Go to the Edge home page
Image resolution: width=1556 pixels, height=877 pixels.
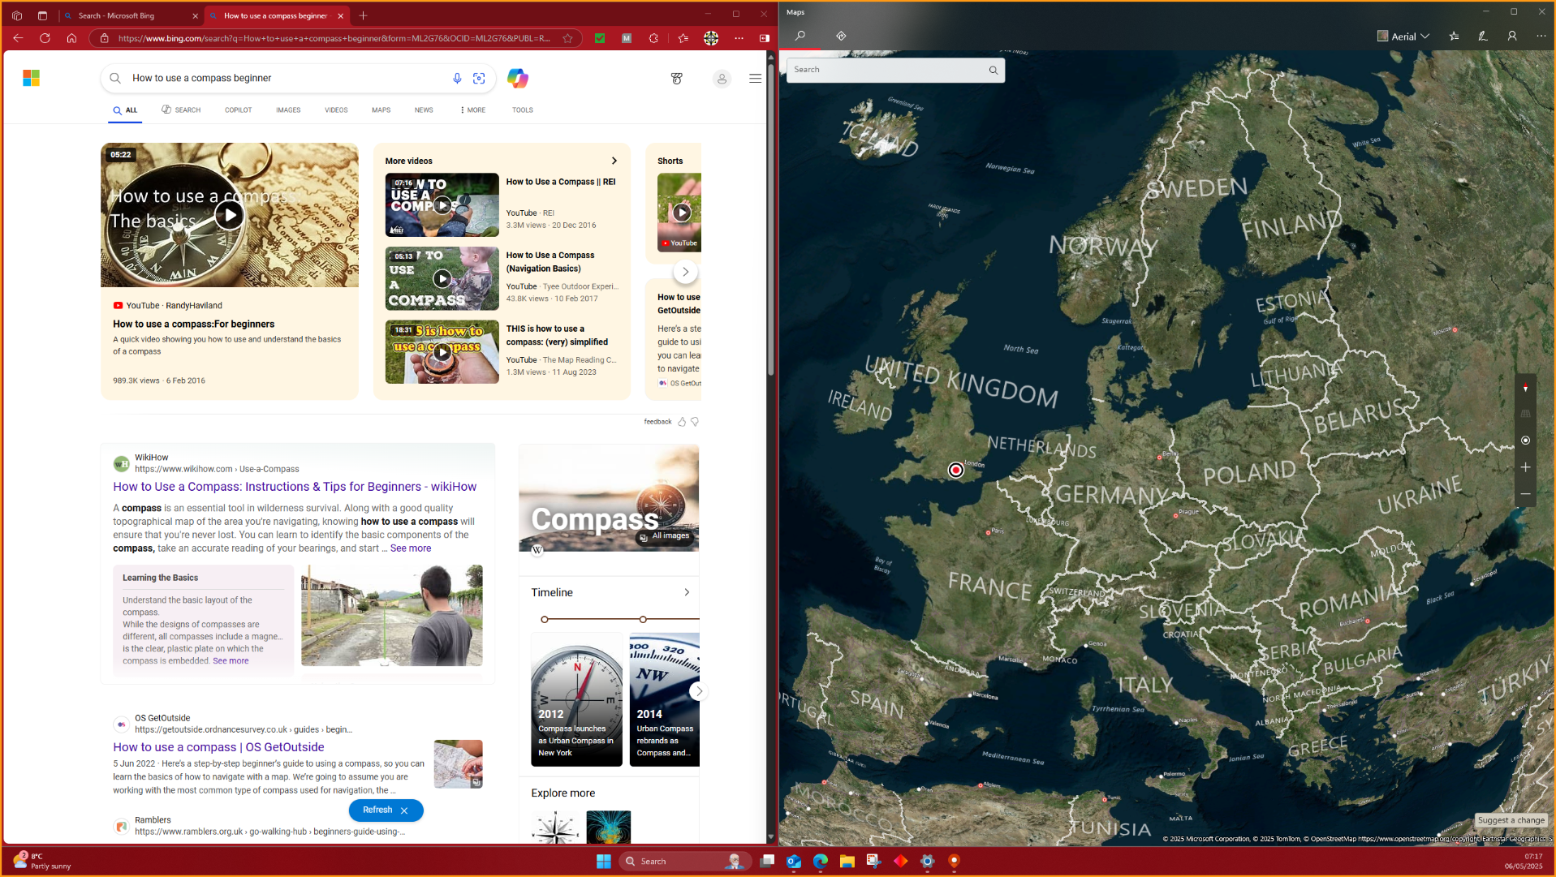(71, 38)
